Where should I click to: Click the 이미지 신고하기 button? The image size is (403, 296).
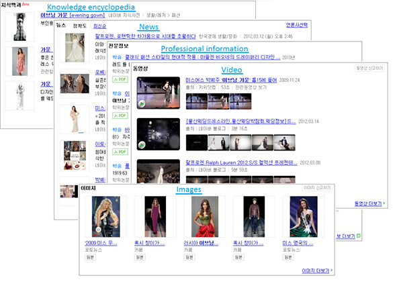(317, 188)
